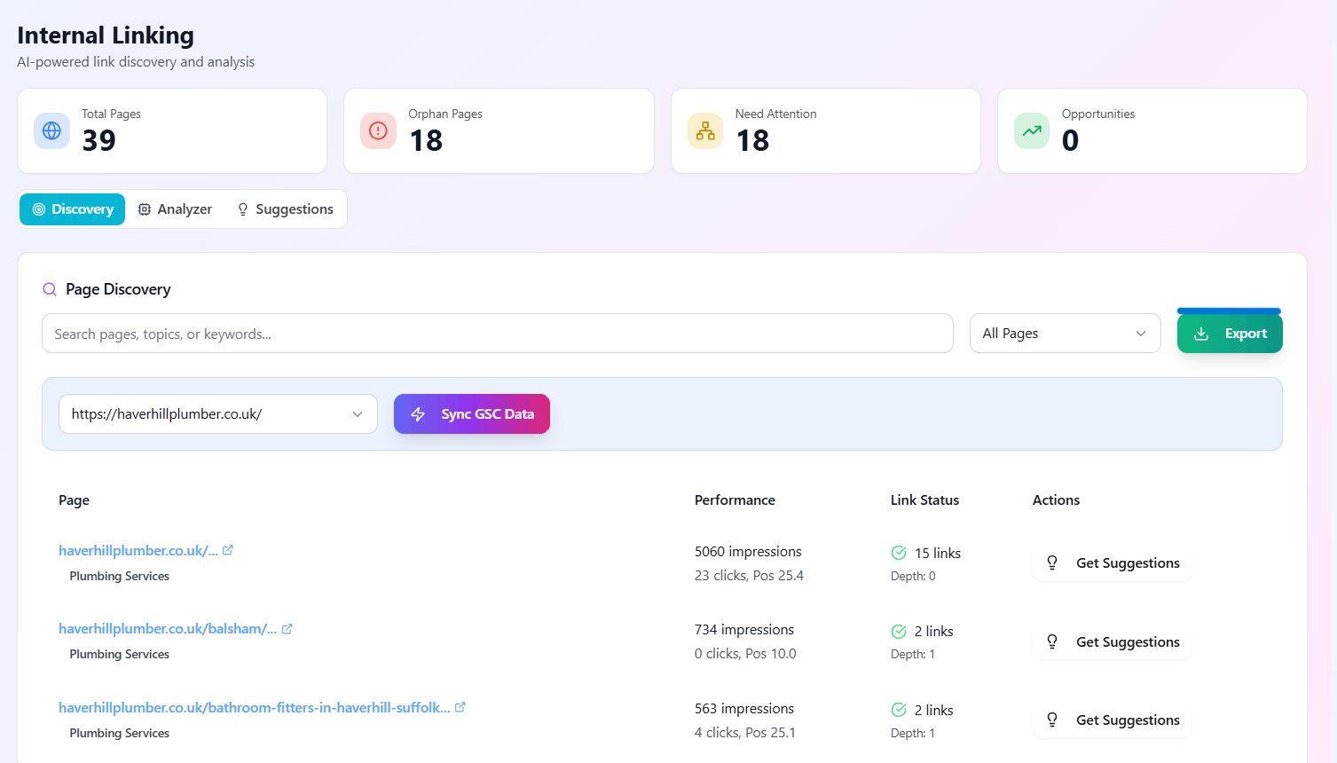Click the lightbulb icon in first Get Suggestions button

(1052, 562)
